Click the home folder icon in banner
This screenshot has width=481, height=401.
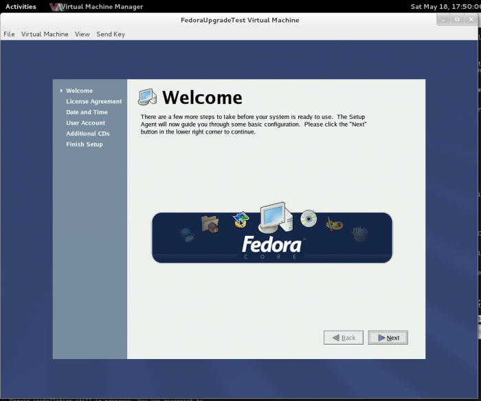click(210, 224)
